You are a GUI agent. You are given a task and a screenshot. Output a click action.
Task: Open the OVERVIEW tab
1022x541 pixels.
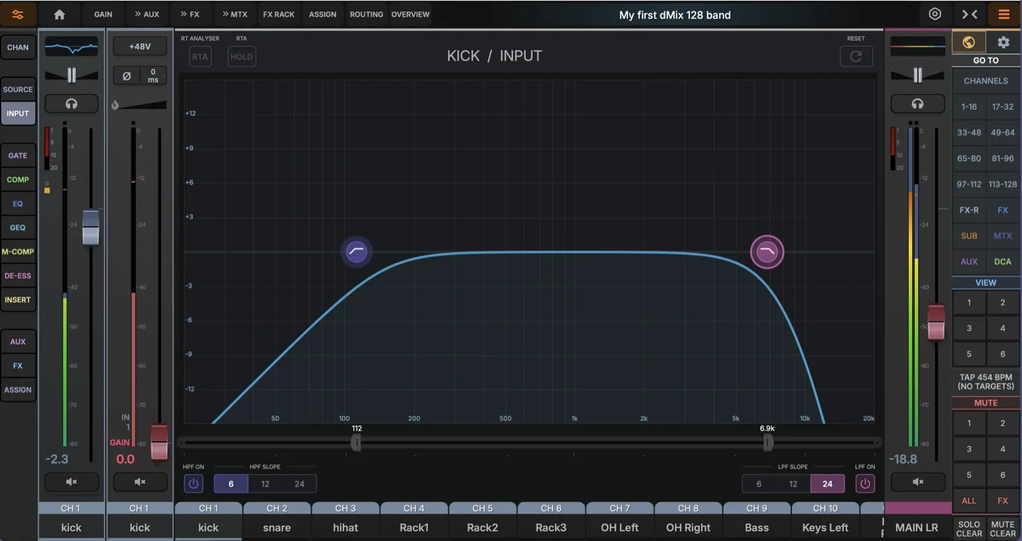[410, 14]
